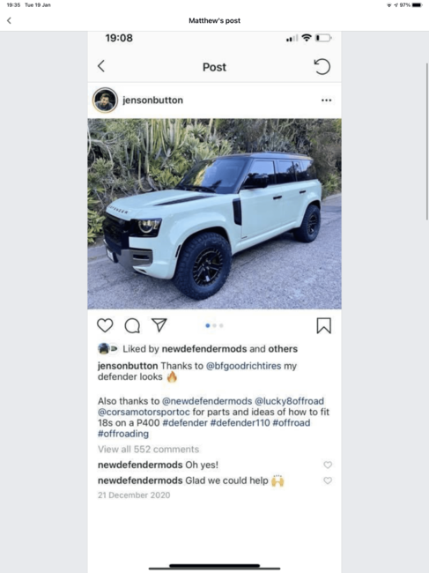Open the jensonbutton username in header
429x573 pixels.
152,100
